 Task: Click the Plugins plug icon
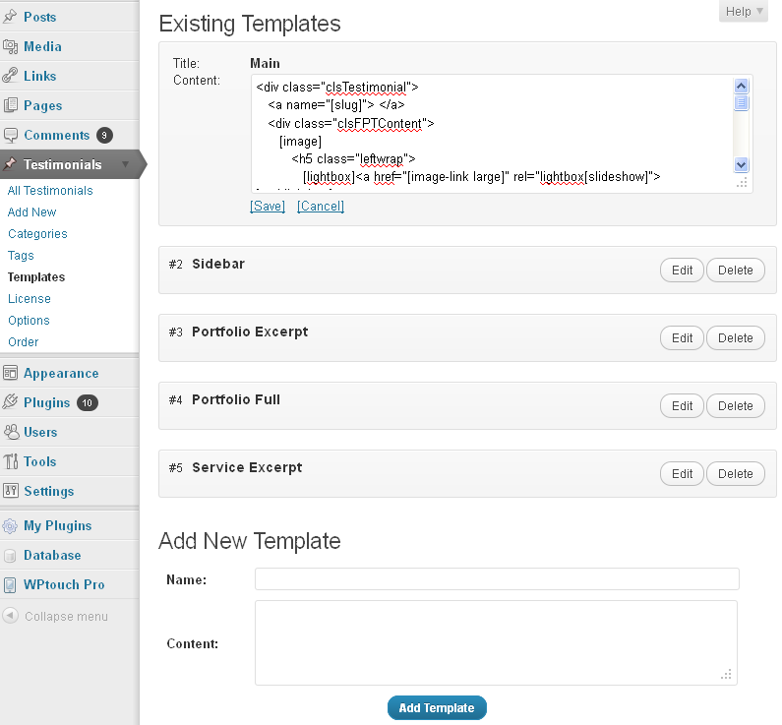(x=10, y=402)
